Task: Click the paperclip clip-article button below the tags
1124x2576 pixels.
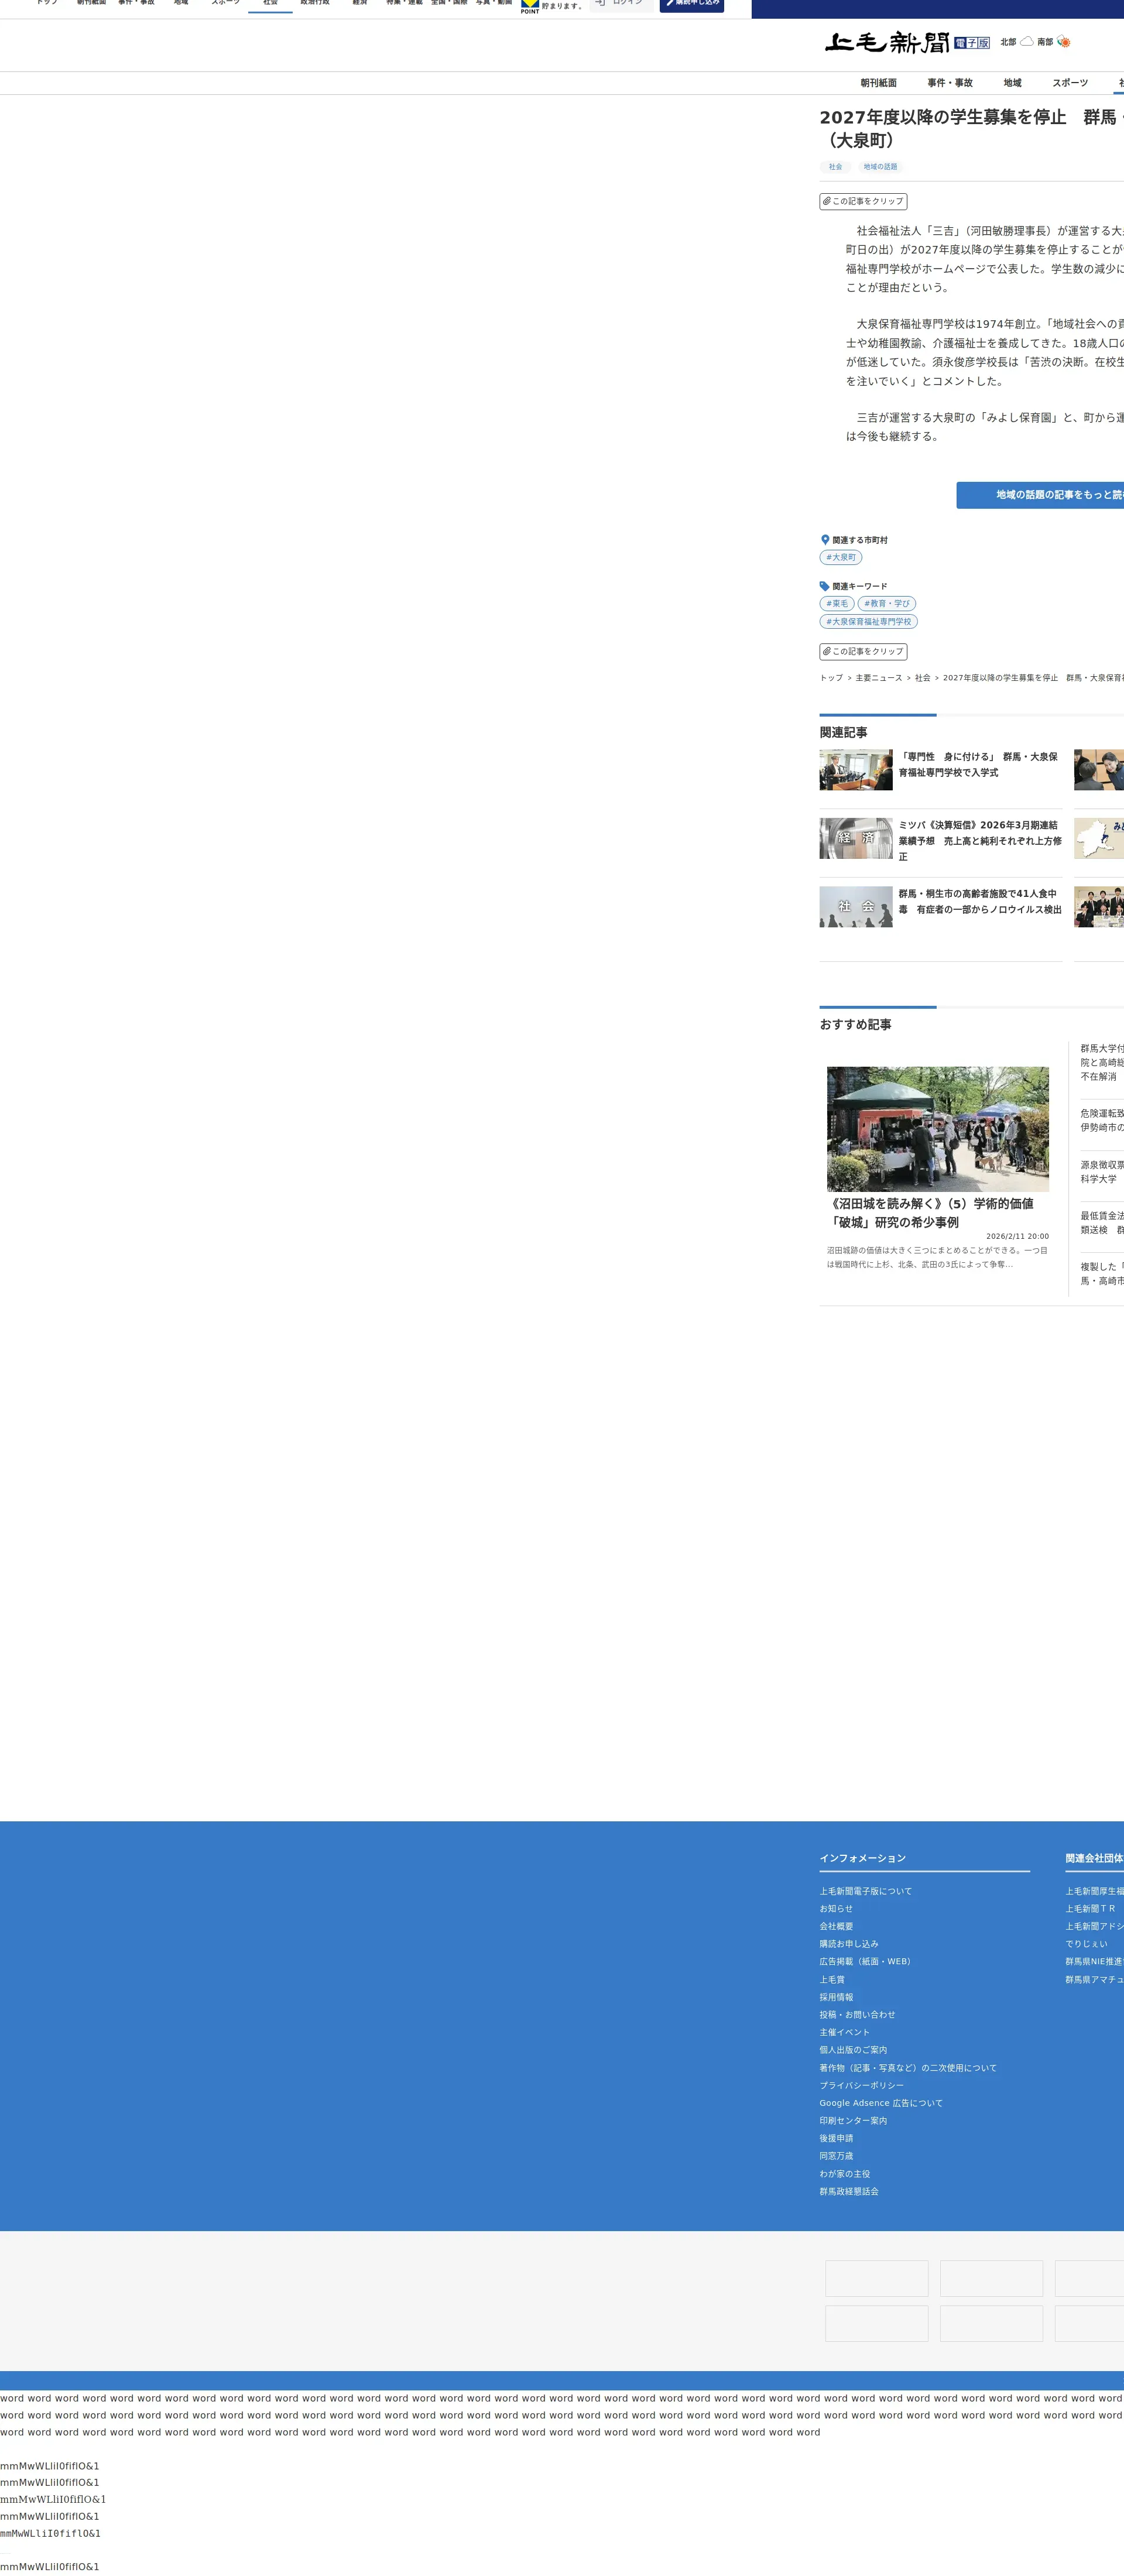Action: point(863,201)
